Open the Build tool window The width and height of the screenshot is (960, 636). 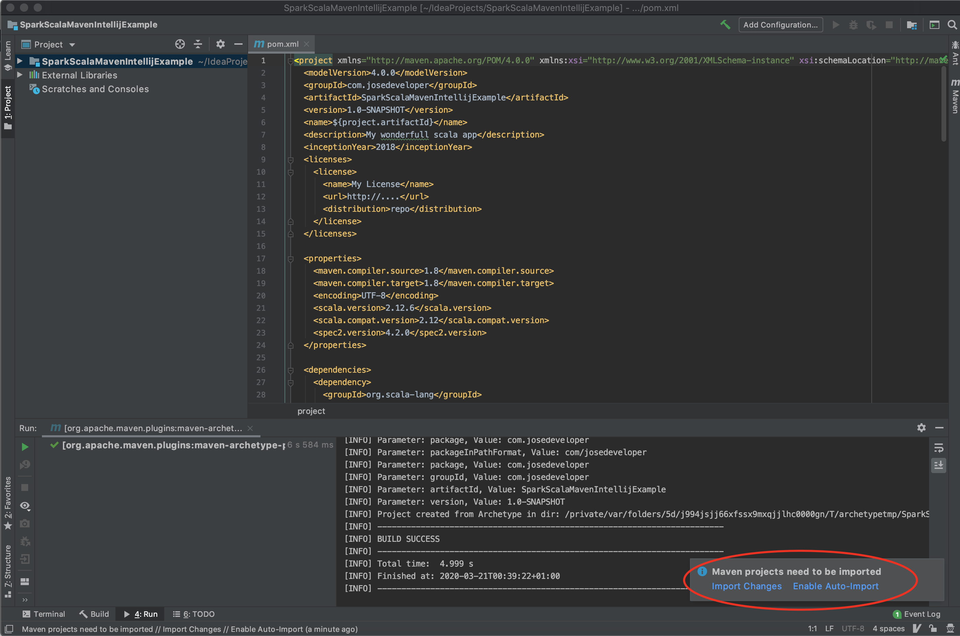(94, 614)
